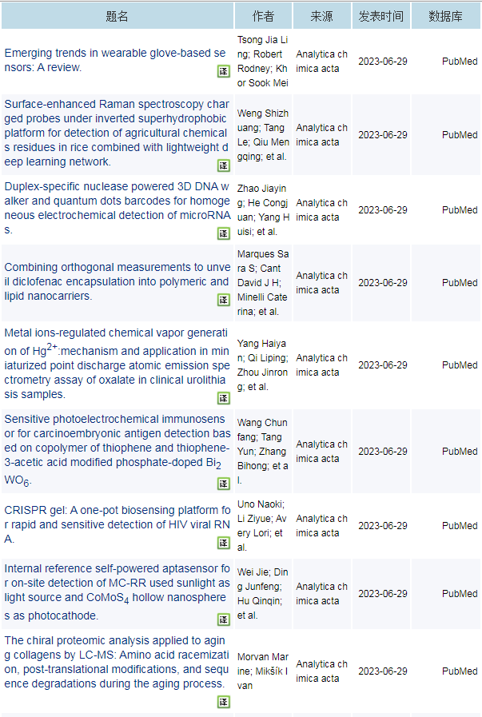Click the 数据库 column header
Viewport: 482px width, 717px height.
click(x=445, y=16)
